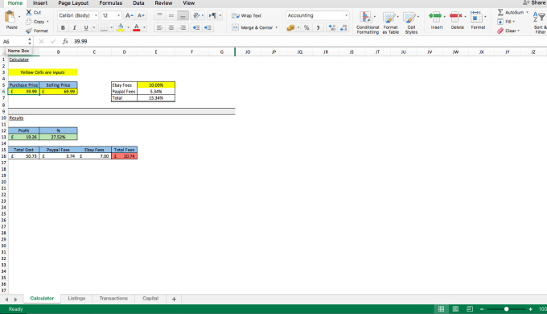
Task: Apply the Format painter brush
Action: pyautogui.click(x=29, y=31)
